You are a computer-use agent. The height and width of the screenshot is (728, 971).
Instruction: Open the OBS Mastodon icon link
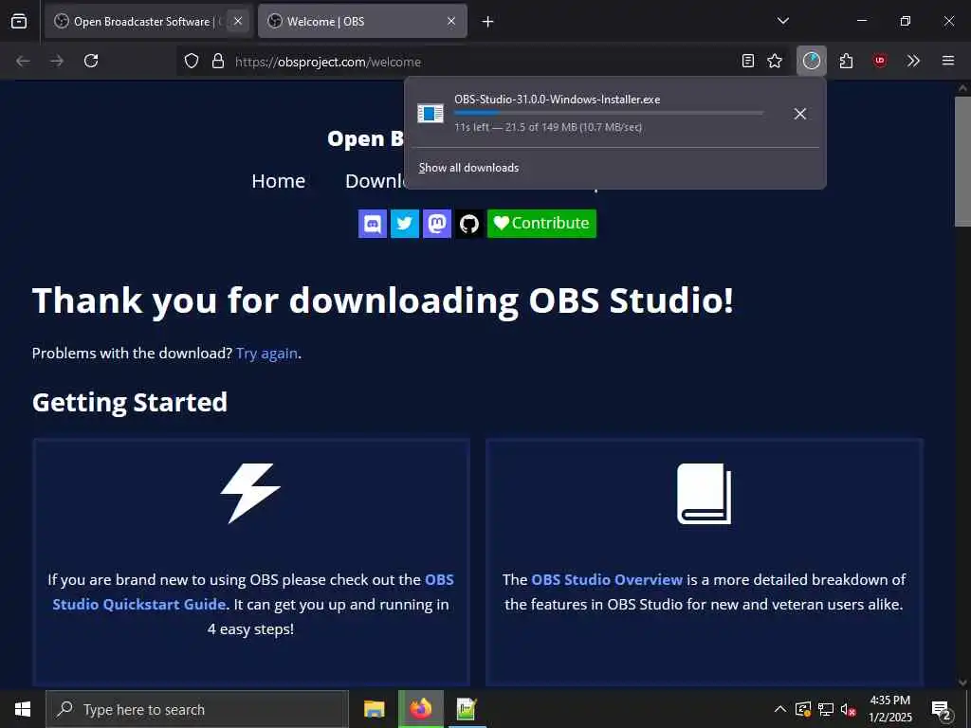click(x=436, y=224)
